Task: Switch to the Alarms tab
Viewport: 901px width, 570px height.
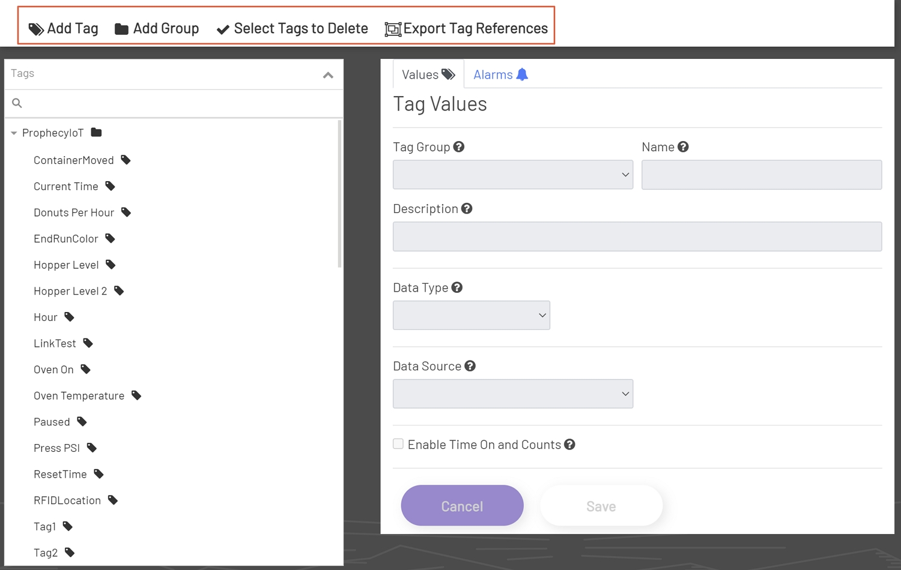Action: pos(493,74)
